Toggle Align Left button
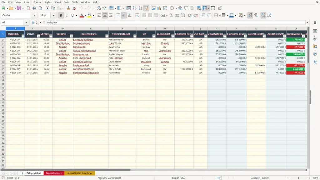This screenshot has width=320, height=180. click(x=99, y=15)
